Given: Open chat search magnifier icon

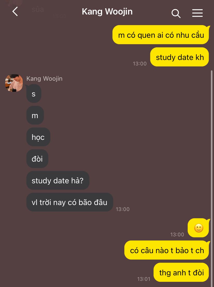Looking at the screenshot, I should pyautogui.click(x=176, y=13).
